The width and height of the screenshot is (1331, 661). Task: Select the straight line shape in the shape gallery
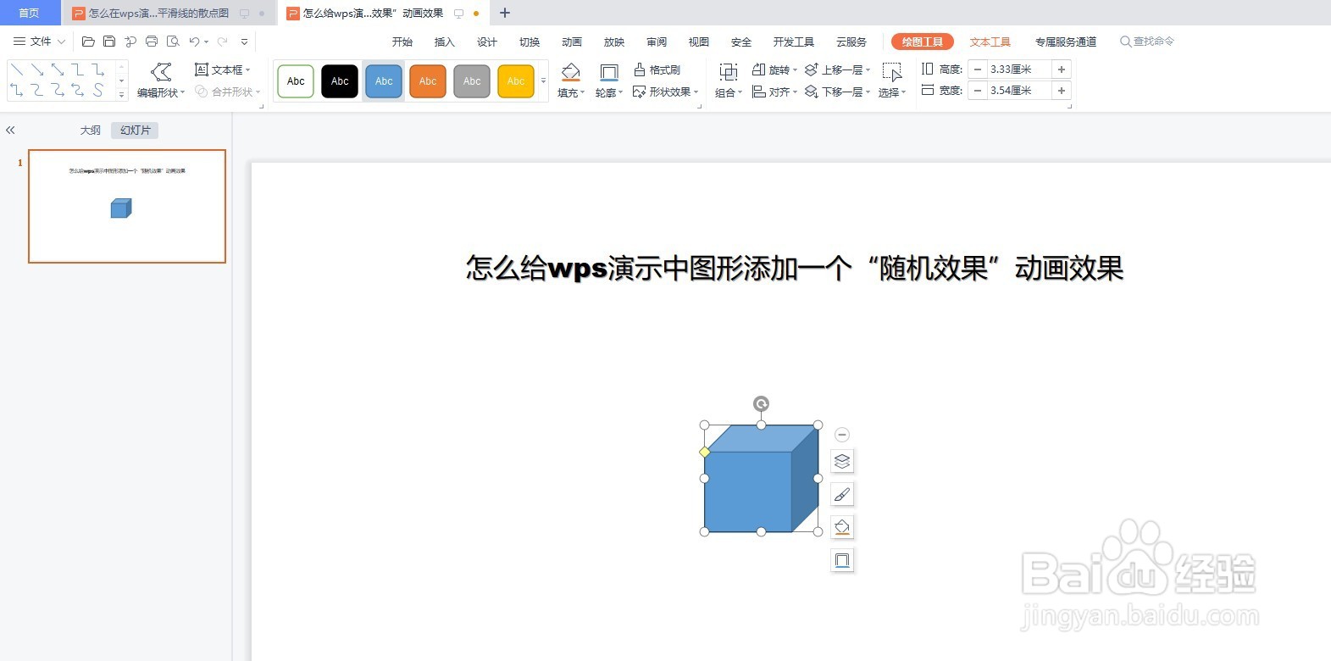(x=17, y=69)
